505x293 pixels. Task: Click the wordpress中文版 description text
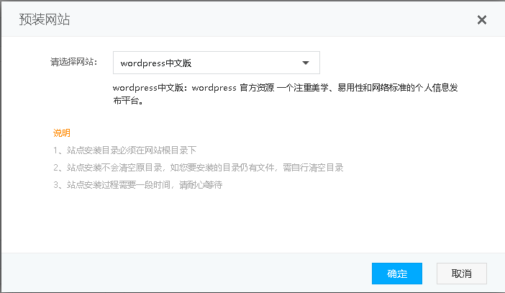coord(286,94)
